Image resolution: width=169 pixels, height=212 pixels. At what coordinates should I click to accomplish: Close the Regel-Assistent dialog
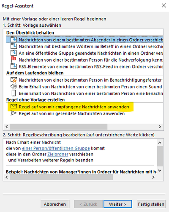point(164,6)
